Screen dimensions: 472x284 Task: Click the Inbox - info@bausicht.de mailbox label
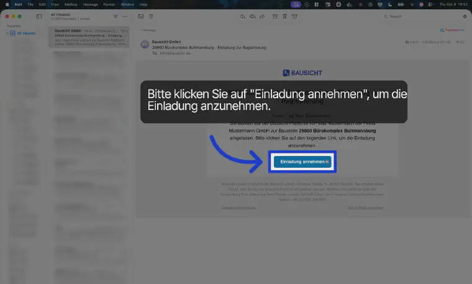click(428, 42)
